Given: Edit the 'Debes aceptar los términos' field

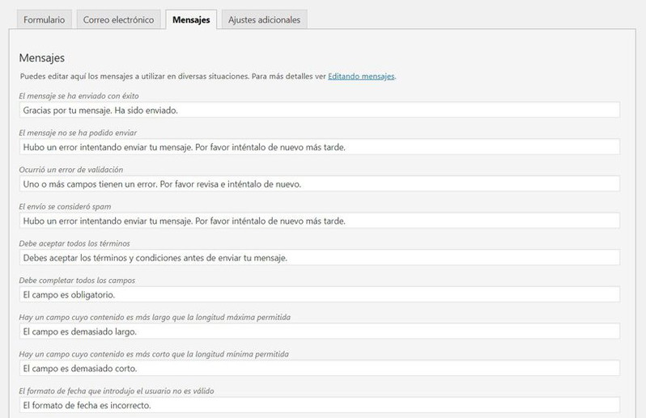Looking at the screenshot, I should coord(319,258).
